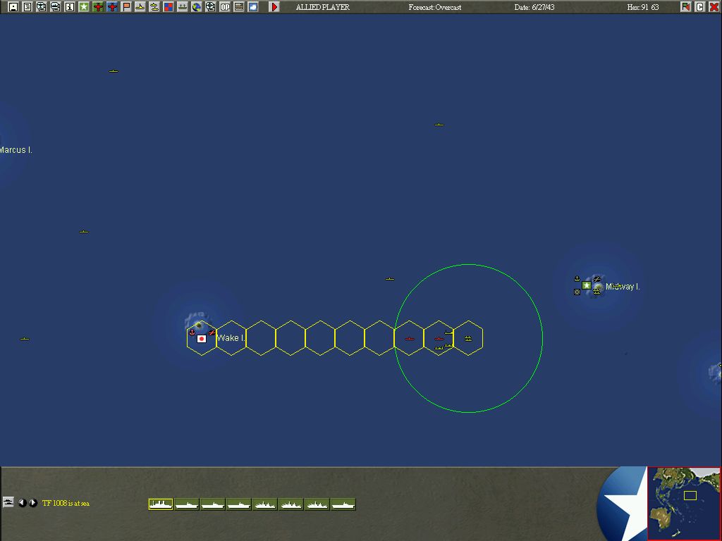Click the double yellow ships toolbar icon
Viewport: 722px width, 541px height.
coord(154,7)
